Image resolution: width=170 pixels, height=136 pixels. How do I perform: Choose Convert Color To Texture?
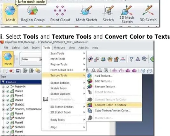pyautogui.click(x=114, y=105)
